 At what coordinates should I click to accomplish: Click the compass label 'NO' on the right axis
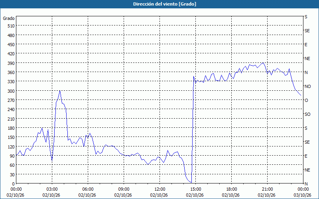click(x=308, y=86)
